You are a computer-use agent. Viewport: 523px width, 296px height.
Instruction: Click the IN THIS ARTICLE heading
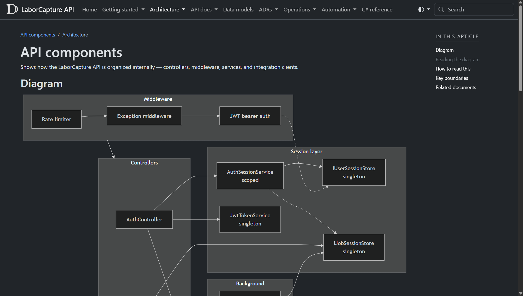pos(457,36)
